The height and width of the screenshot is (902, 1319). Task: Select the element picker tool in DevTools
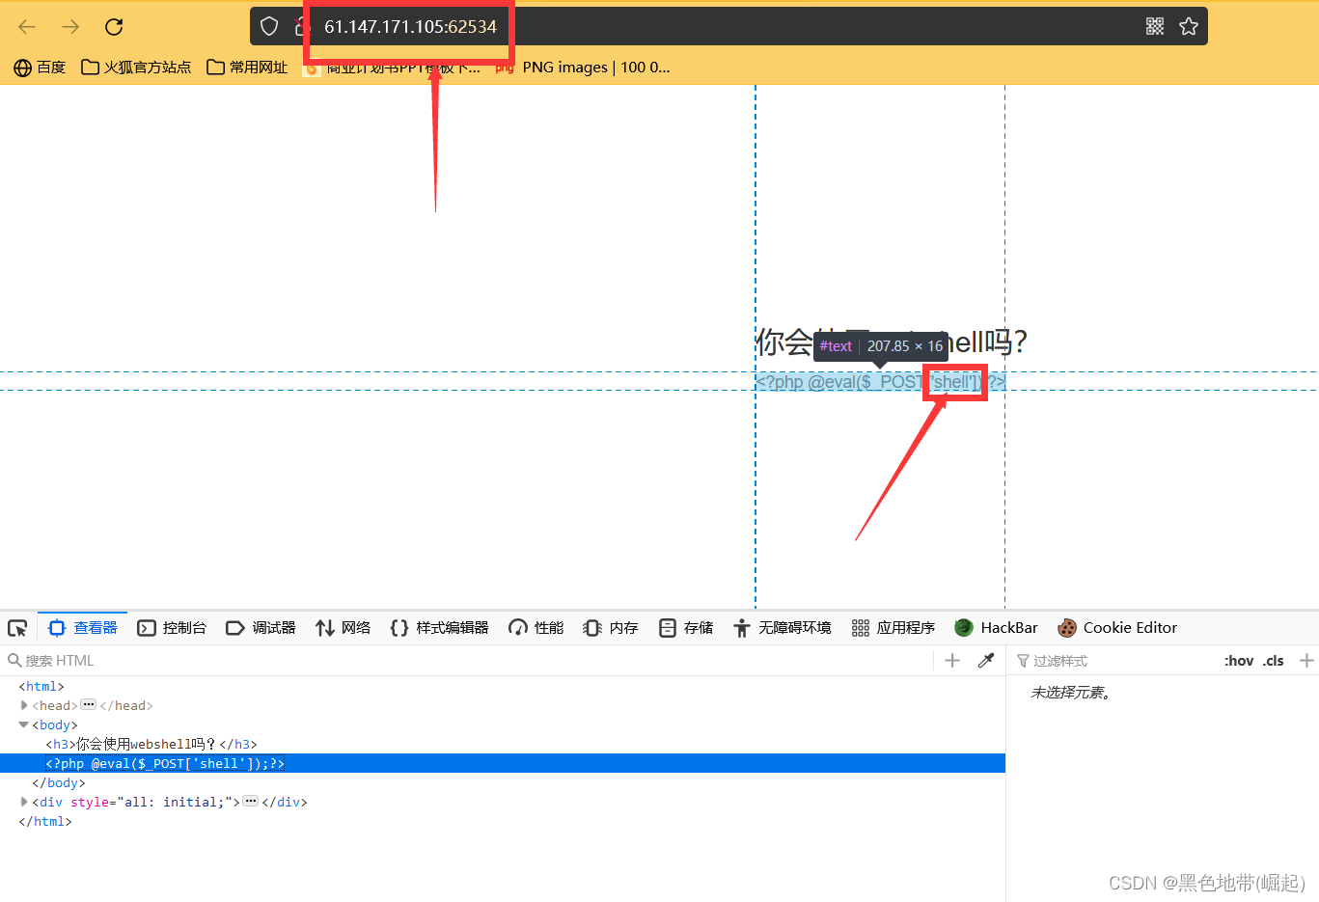point(17,627)
